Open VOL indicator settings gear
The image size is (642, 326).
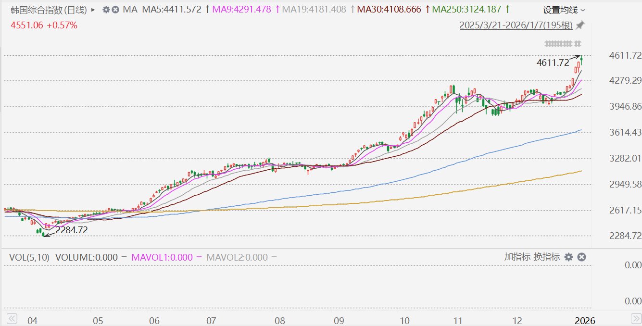[568, 257]
